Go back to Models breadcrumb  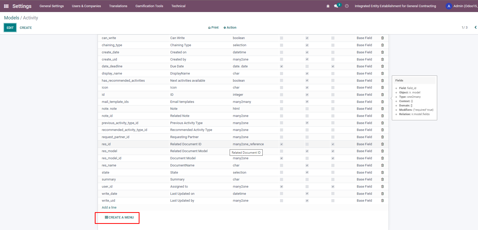(11, 18)
